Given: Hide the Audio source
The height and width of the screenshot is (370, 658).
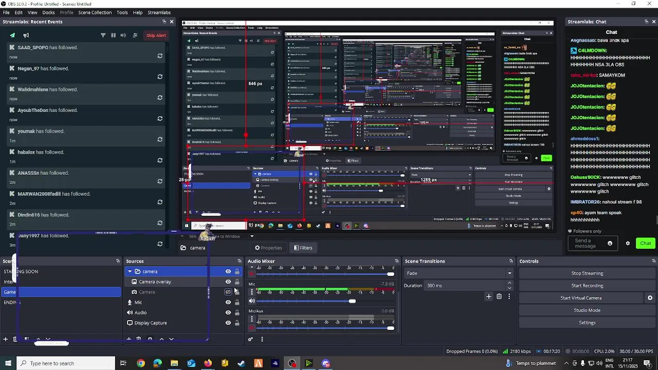Looking at the screenshot, I should pyautogui.click(x=228, y=312).
